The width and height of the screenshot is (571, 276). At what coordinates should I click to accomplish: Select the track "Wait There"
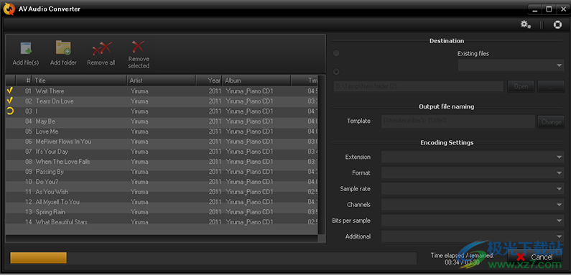pyautogui.click(x=162, y=91)
